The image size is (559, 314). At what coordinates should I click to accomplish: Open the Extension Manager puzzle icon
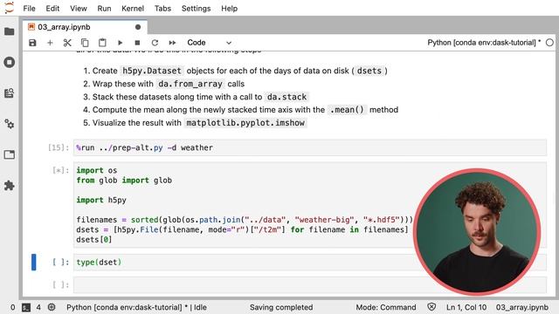point(10,186)
